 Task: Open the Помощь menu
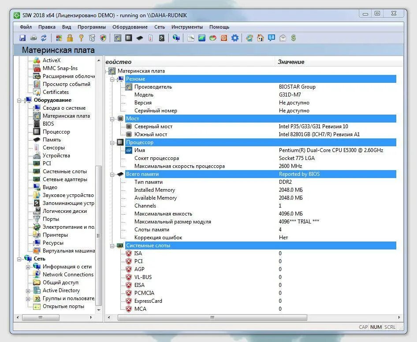point(219,27)
